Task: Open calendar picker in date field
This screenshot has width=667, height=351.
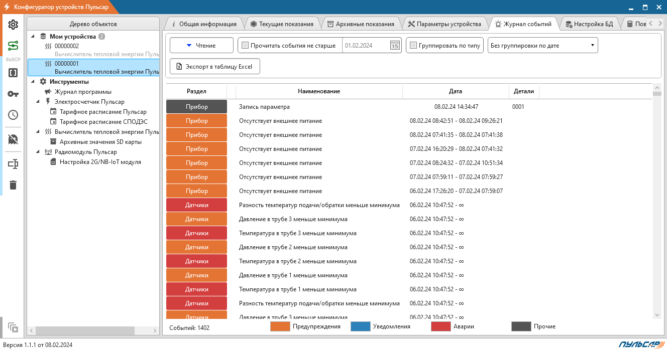Action: click(x=395, y=46)
